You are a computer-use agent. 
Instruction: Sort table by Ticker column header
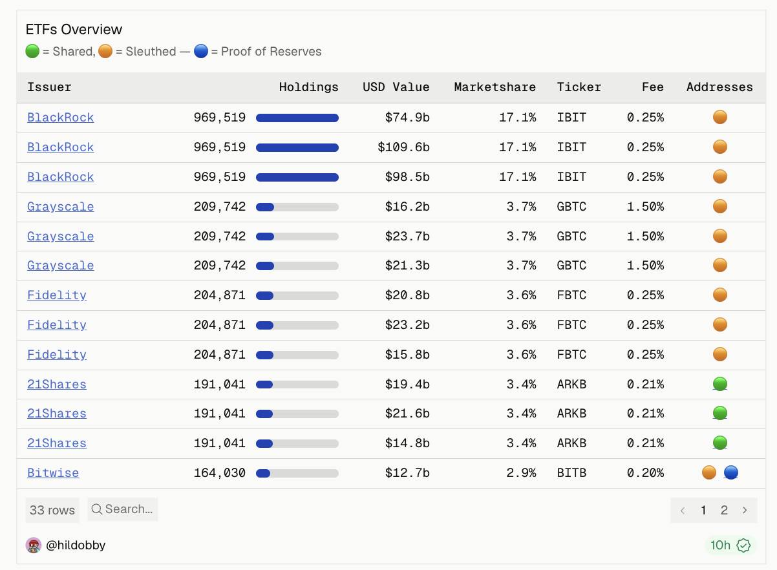pyautogui.click(x=579, y=87)
